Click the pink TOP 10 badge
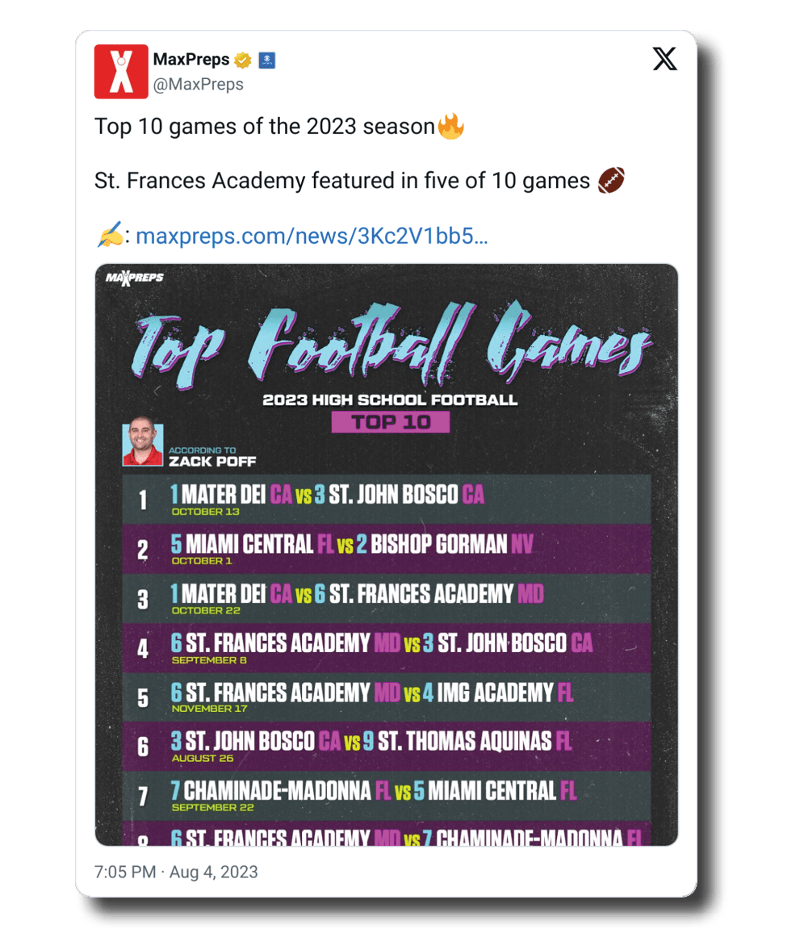This screenshot has height=950, width=804. [391, 421]
